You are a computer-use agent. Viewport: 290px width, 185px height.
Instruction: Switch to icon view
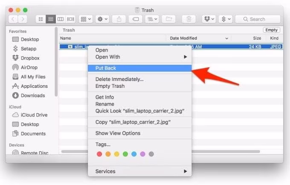pyautogui.click(x=41, y=19)
